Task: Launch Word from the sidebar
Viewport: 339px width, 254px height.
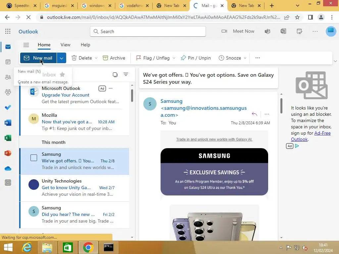Action: (8, 123)
